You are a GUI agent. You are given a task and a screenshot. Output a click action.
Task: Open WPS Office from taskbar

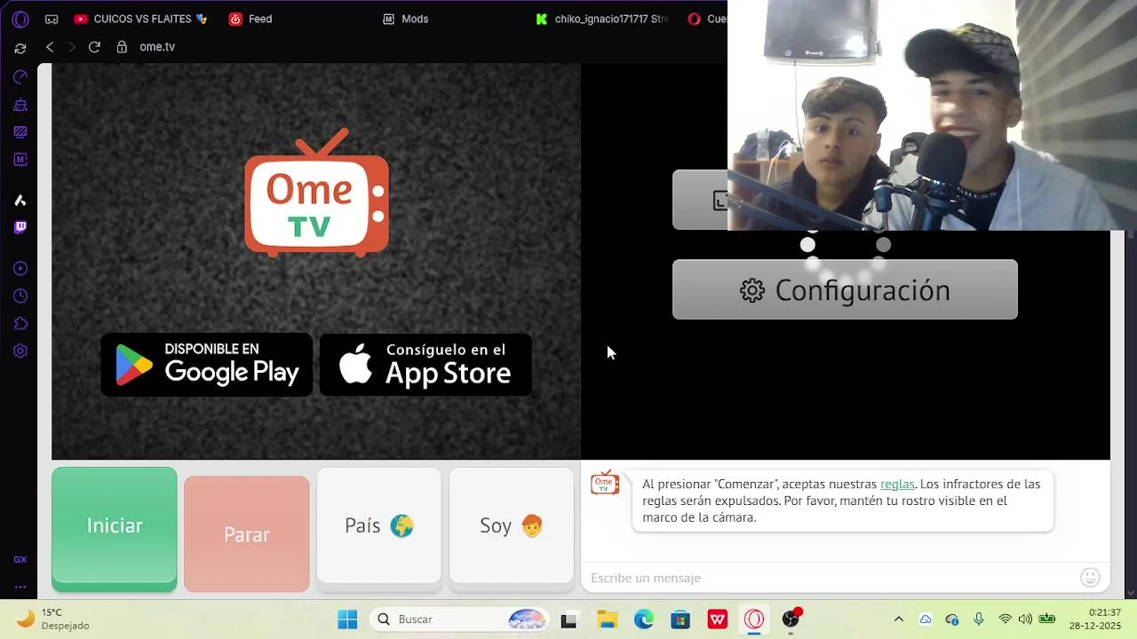718,619
